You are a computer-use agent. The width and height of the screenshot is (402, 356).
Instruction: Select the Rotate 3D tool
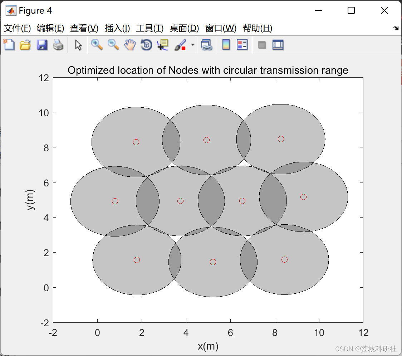pos(146,45)
